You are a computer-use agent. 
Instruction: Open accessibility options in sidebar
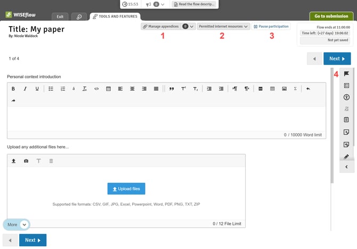(346, 97)
